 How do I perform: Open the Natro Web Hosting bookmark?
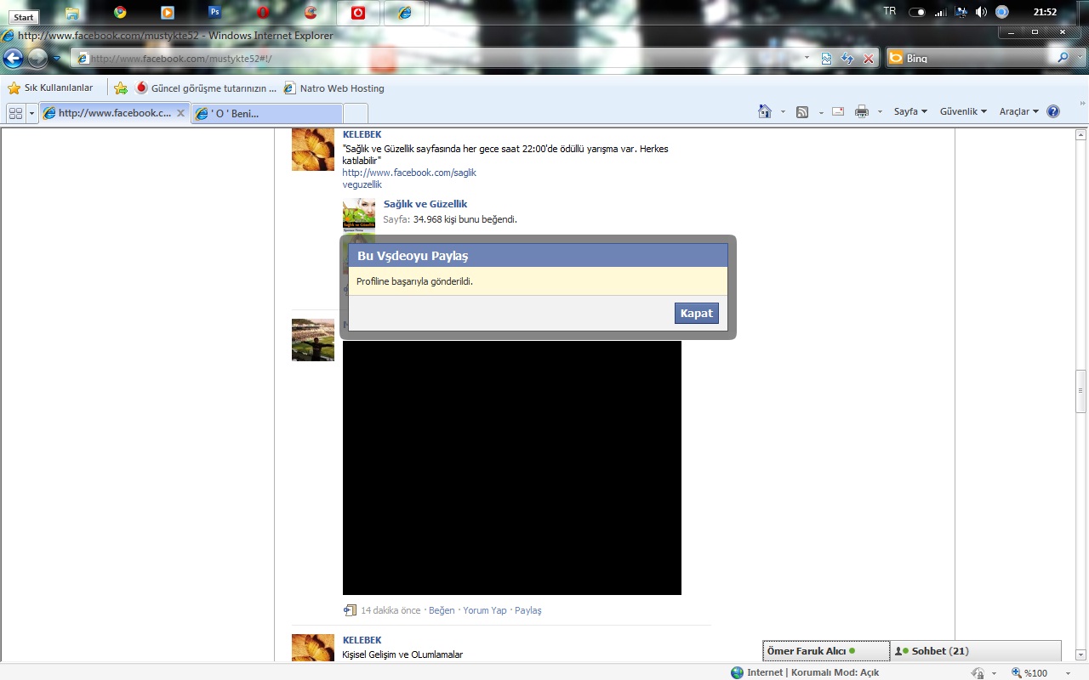pos(334,88)
